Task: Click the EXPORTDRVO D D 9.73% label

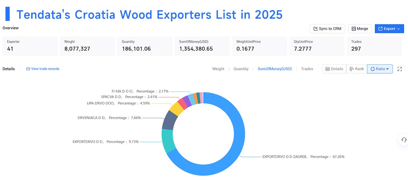Action: pyautogui.click(x=106, y=142)
